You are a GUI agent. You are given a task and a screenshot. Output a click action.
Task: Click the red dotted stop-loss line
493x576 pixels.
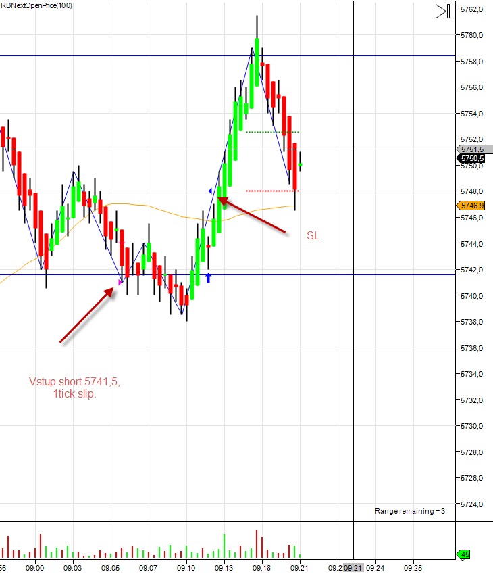pyautogui.click(x=272, y=191)
